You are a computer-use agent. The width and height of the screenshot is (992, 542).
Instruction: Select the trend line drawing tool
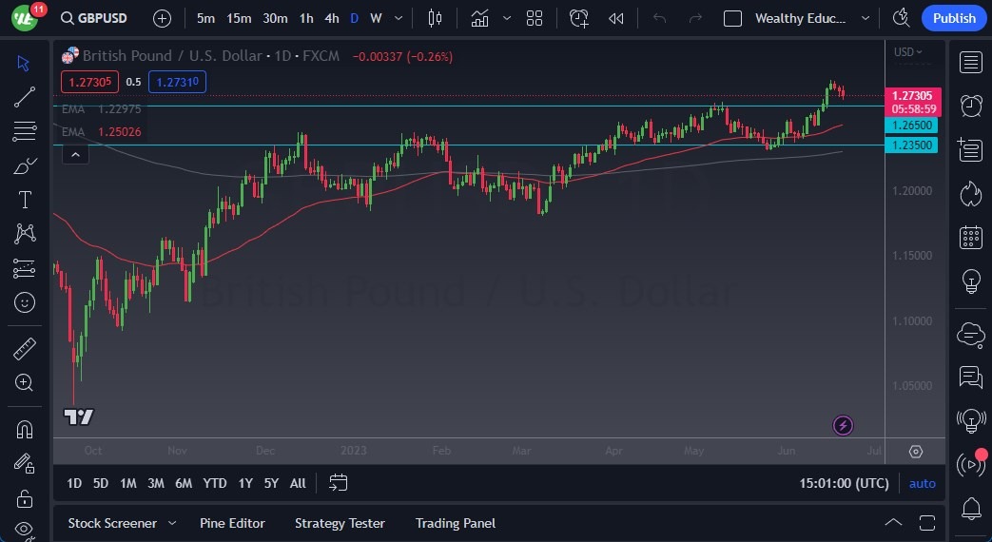[25, 96]
